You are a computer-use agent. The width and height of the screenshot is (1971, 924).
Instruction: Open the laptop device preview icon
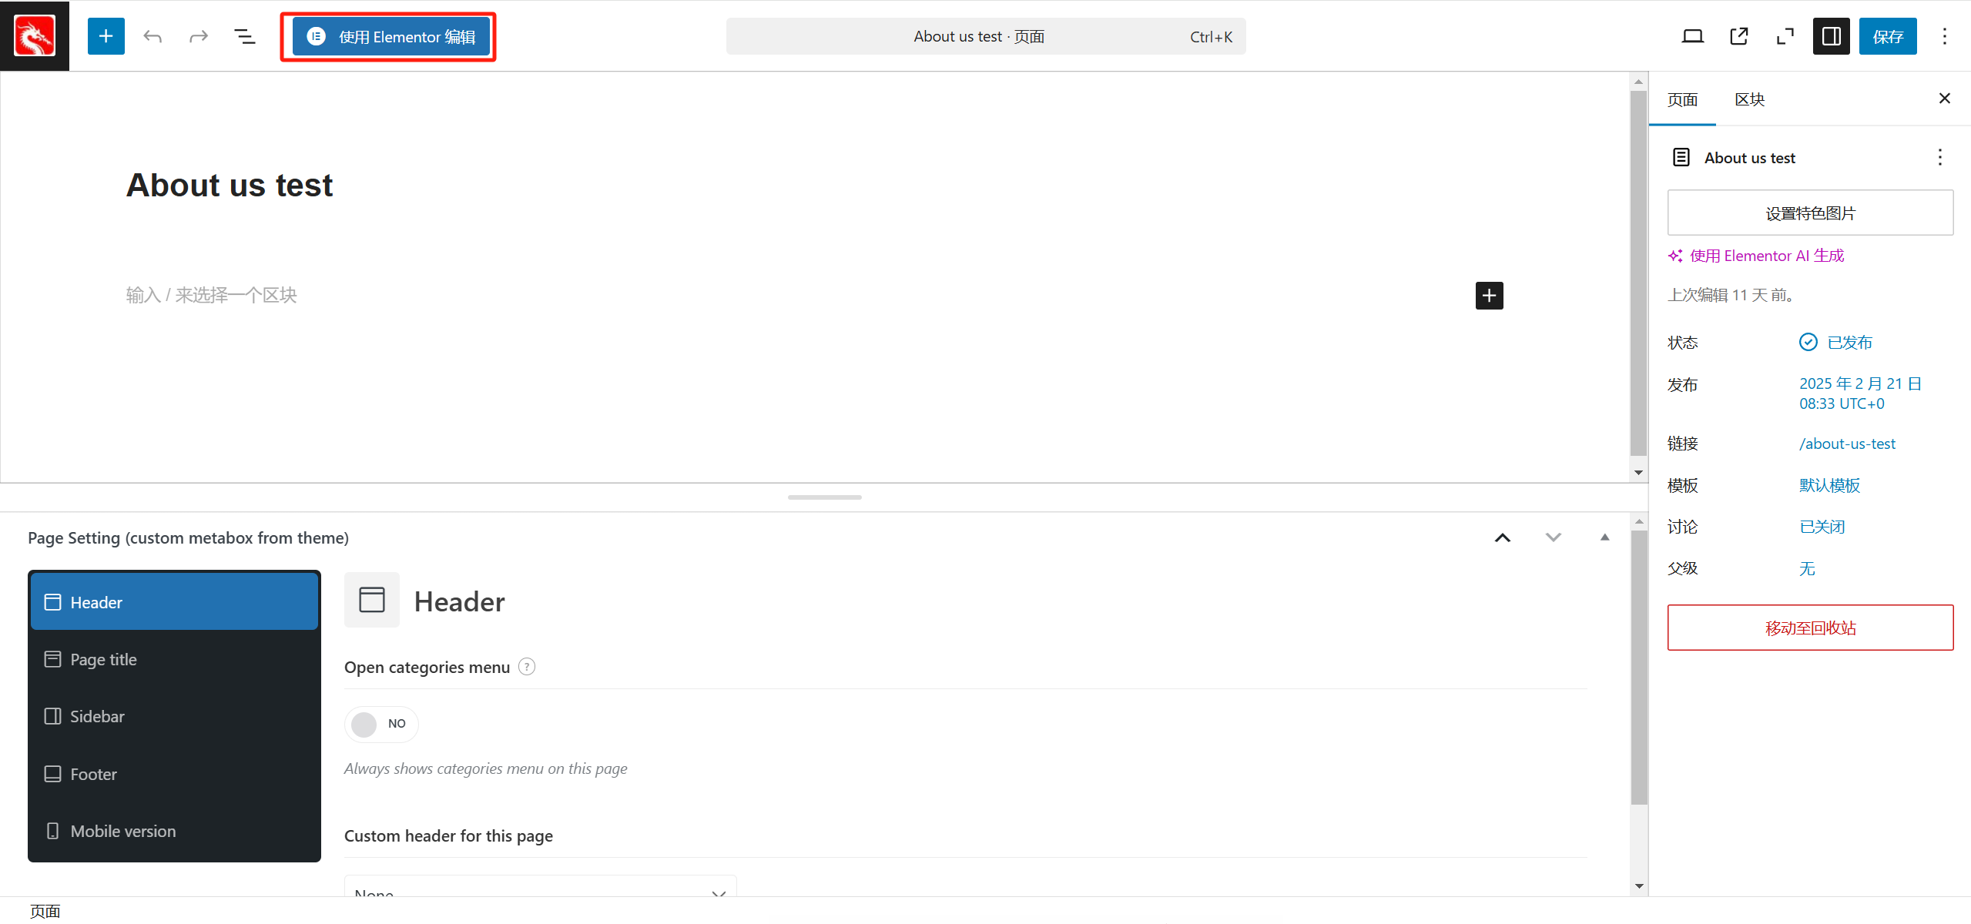[x=1692, y=36]
